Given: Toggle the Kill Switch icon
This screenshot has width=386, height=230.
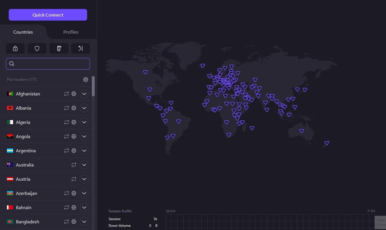Looking at the screenshot, I should 59,48.
